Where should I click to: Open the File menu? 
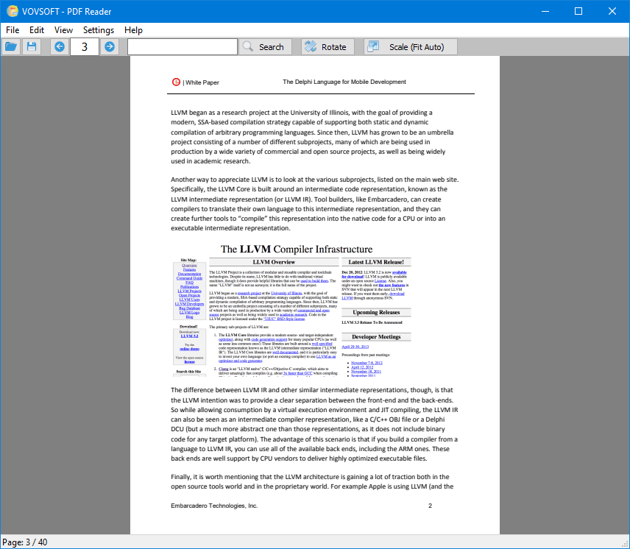pyautogui.click(x=12, y=30)
